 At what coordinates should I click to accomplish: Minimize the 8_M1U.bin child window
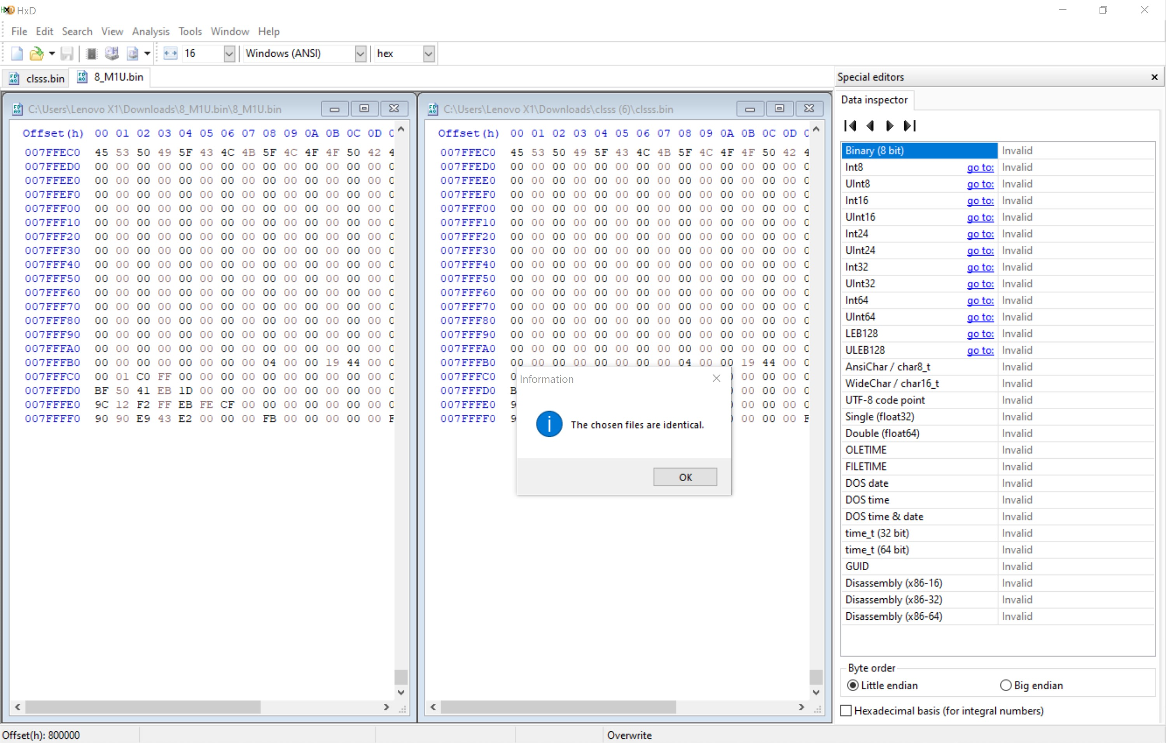pos(335,109)
